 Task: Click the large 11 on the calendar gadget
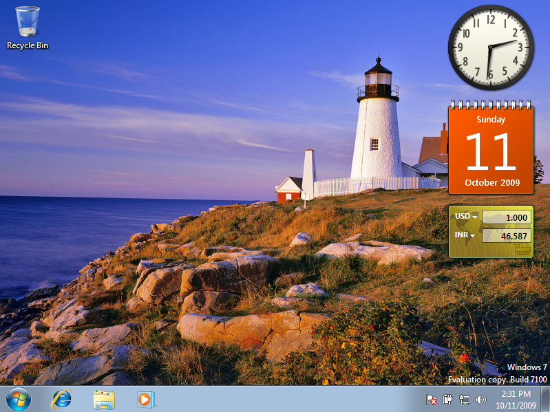(x=491, y=151)
